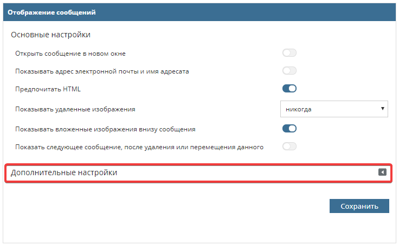Click the arrow icon beside Дополнительные настройки
Image resolution: width=399 pixels, height=246 pixels.
[x=382, y=172]
